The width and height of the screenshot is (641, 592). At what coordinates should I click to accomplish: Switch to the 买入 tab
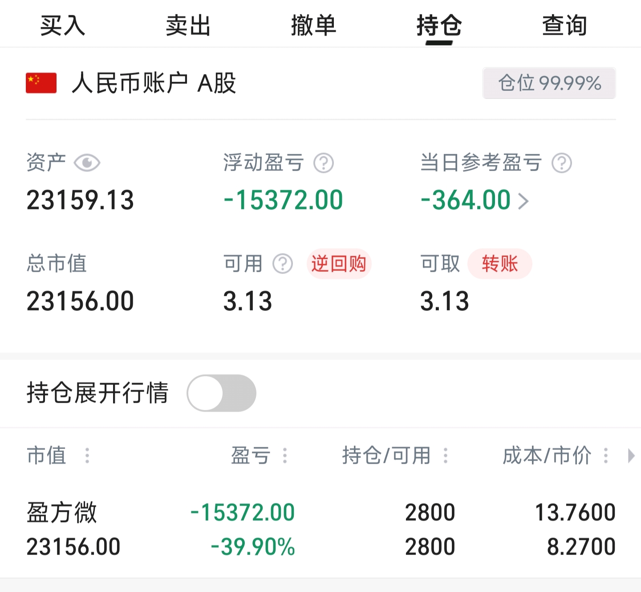click(63, 25)
